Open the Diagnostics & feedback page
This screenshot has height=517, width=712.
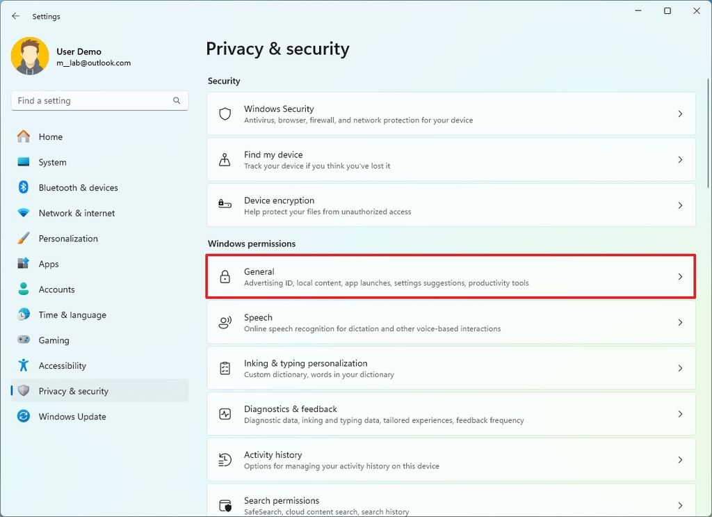[x=451, y=414]
